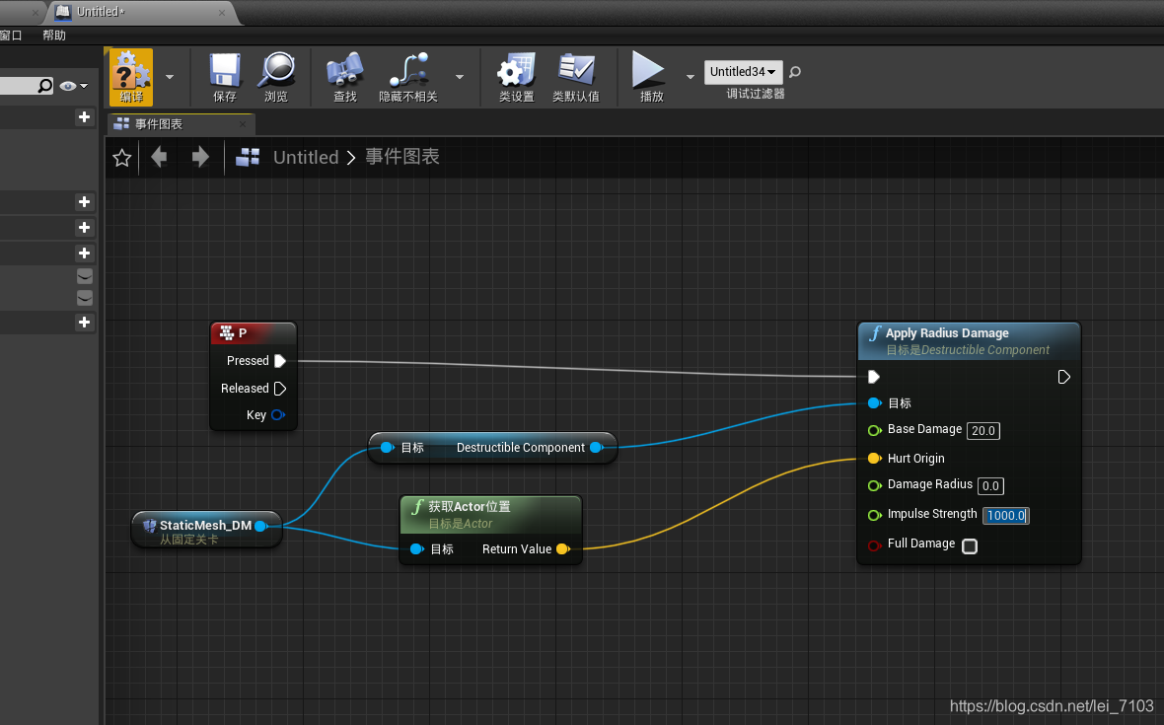Click the StaticMesh_DM output pin

point(261,526)
